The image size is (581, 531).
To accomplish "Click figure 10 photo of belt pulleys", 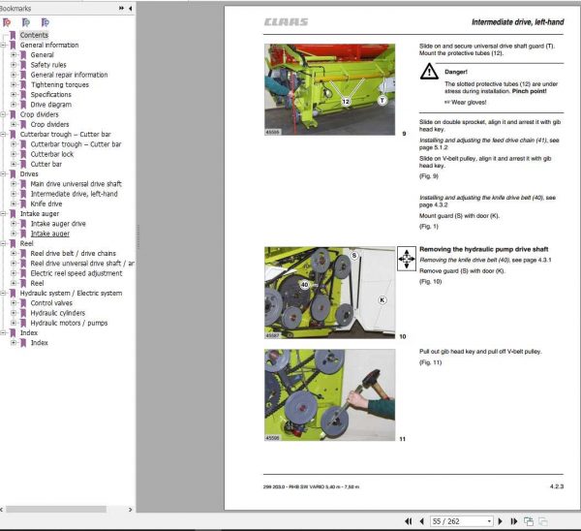I will pos(329,293).
